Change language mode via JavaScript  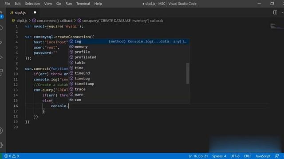point(263,156)
